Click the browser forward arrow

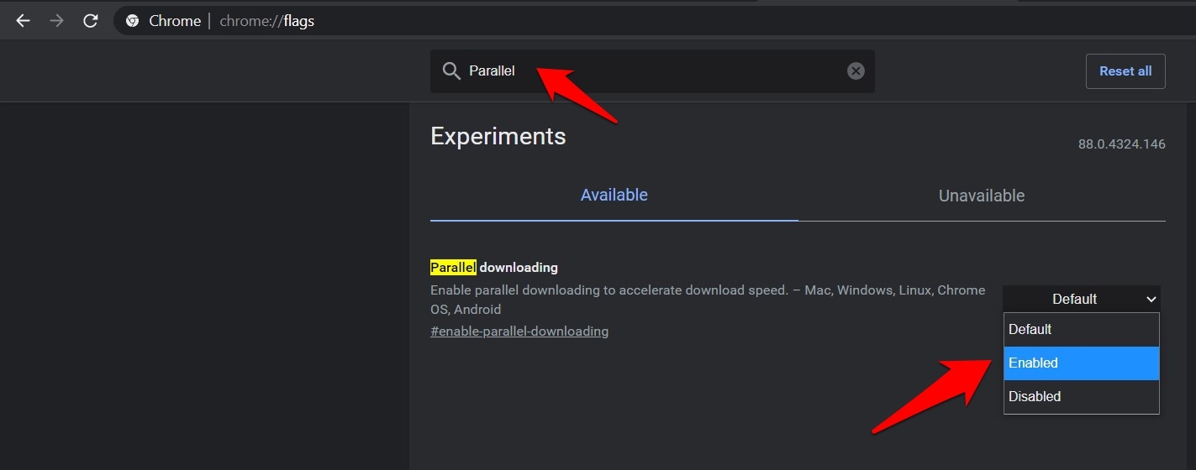point(56,21)
